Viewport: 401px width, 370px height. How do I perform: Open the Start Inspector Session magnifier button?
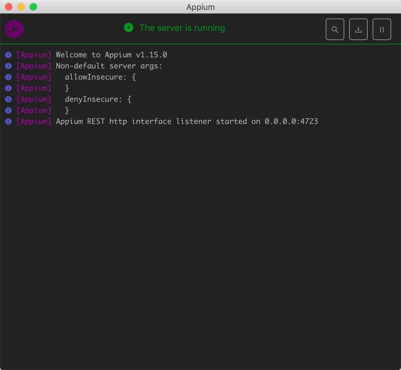point(335,30)
